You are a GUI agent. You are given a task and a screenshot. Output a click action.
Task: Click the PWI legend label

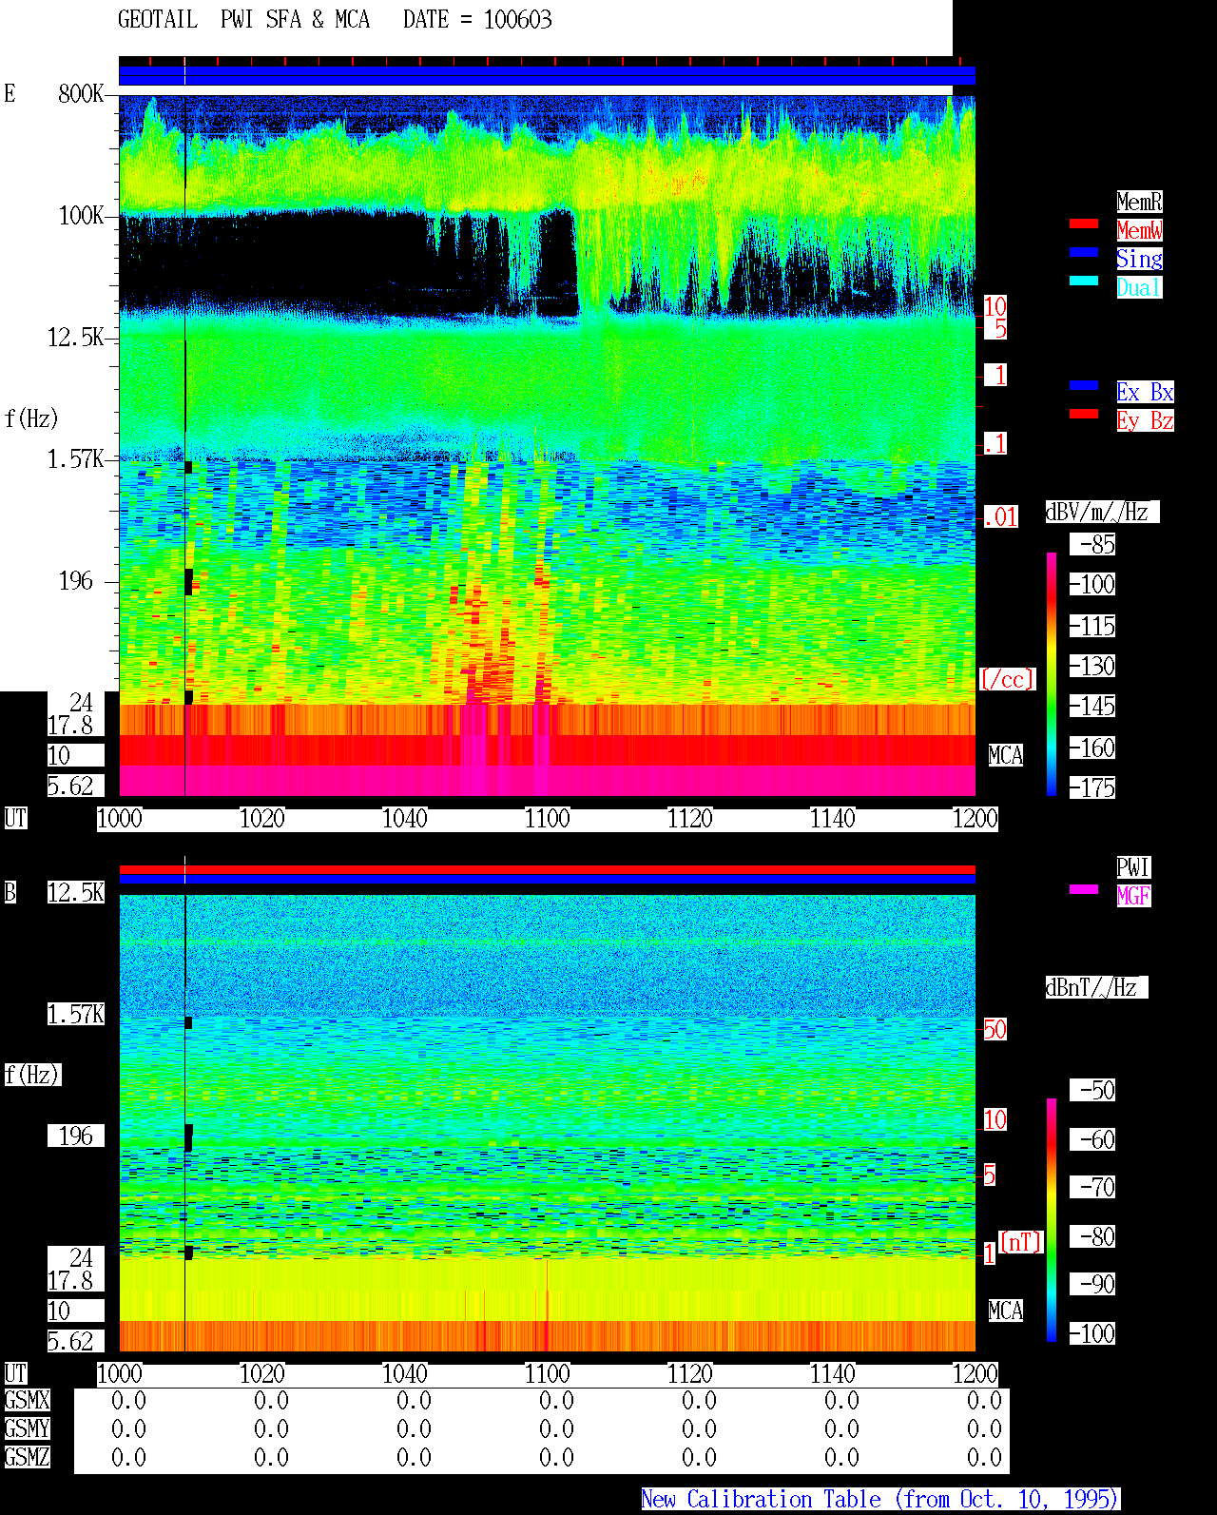pyautogui.click(x=1133, y=867)
